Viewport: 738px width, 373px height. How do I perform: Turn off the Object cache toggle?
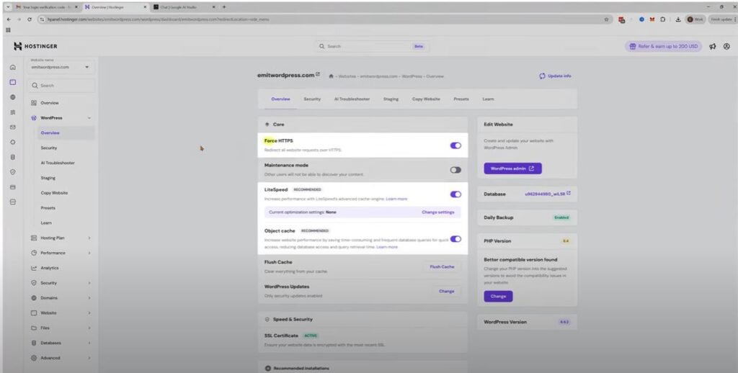(x=455, y=239)
